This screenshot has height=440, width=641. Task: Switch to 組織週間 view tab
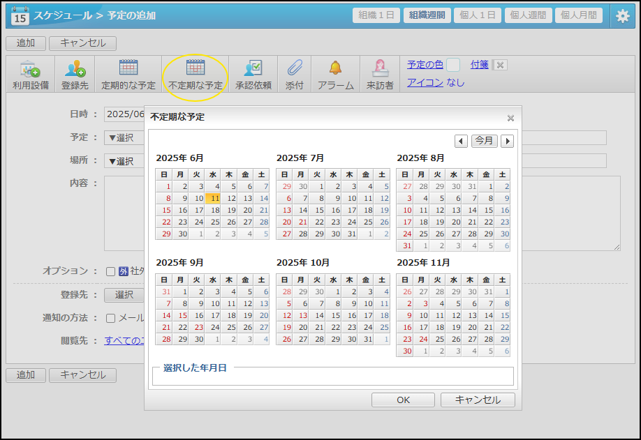(x=427, y=15)
